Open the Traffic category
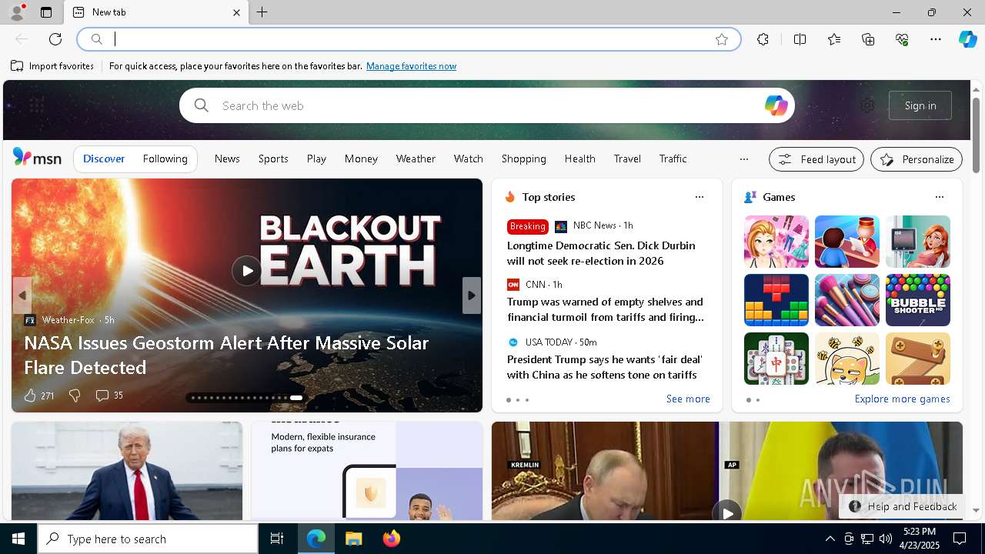985x554 pixels. click(673, 159)
